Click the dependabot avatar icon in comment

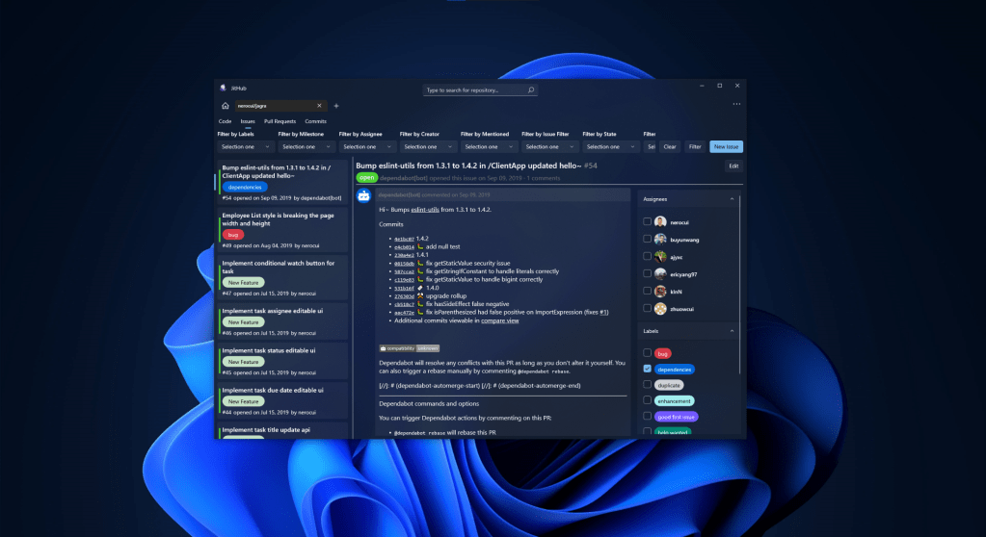[364, 195]
